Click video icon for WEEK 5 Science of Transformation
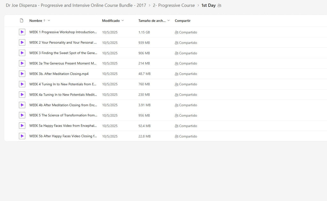 22,115
